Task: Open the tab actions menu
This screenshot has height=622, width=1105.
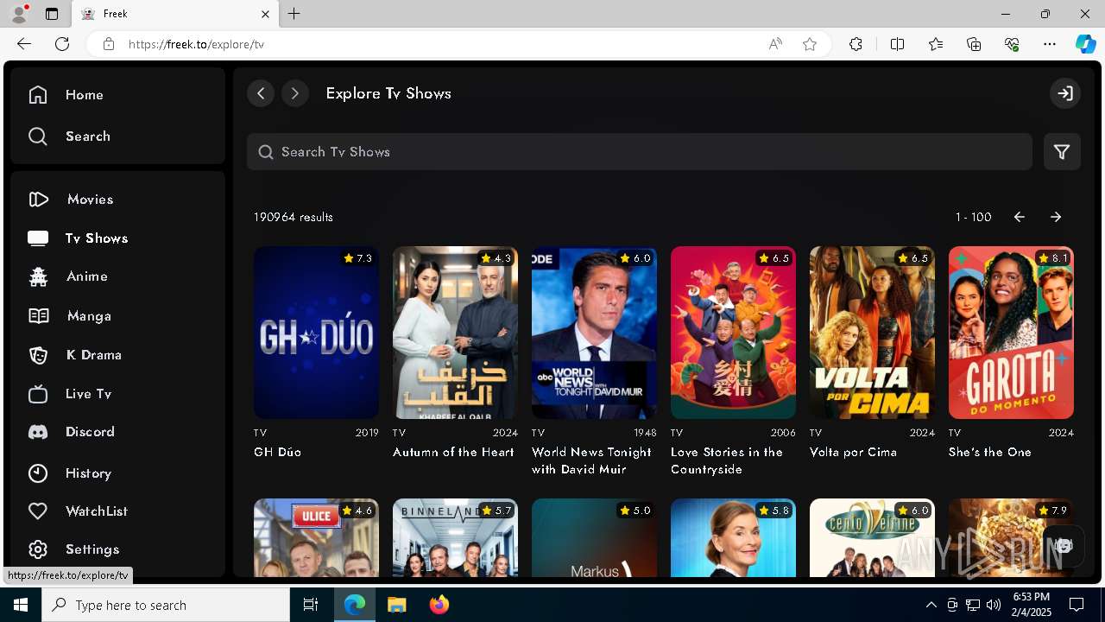Action: coord(52,14)
